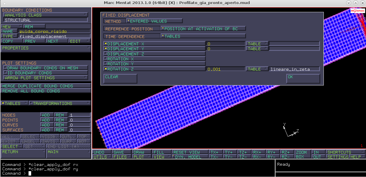This screenshot has width=366, height=177.
Task: Zoom IN the model view
Action: (x=318, y=152)
